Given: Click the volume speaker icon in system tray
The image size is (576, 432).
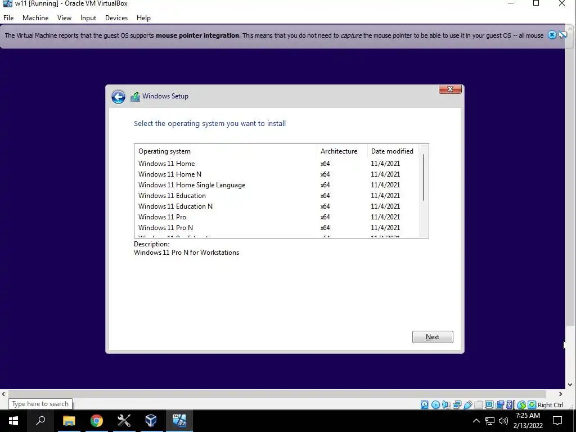Looking at the screenshot, I should tap(503, 421).
